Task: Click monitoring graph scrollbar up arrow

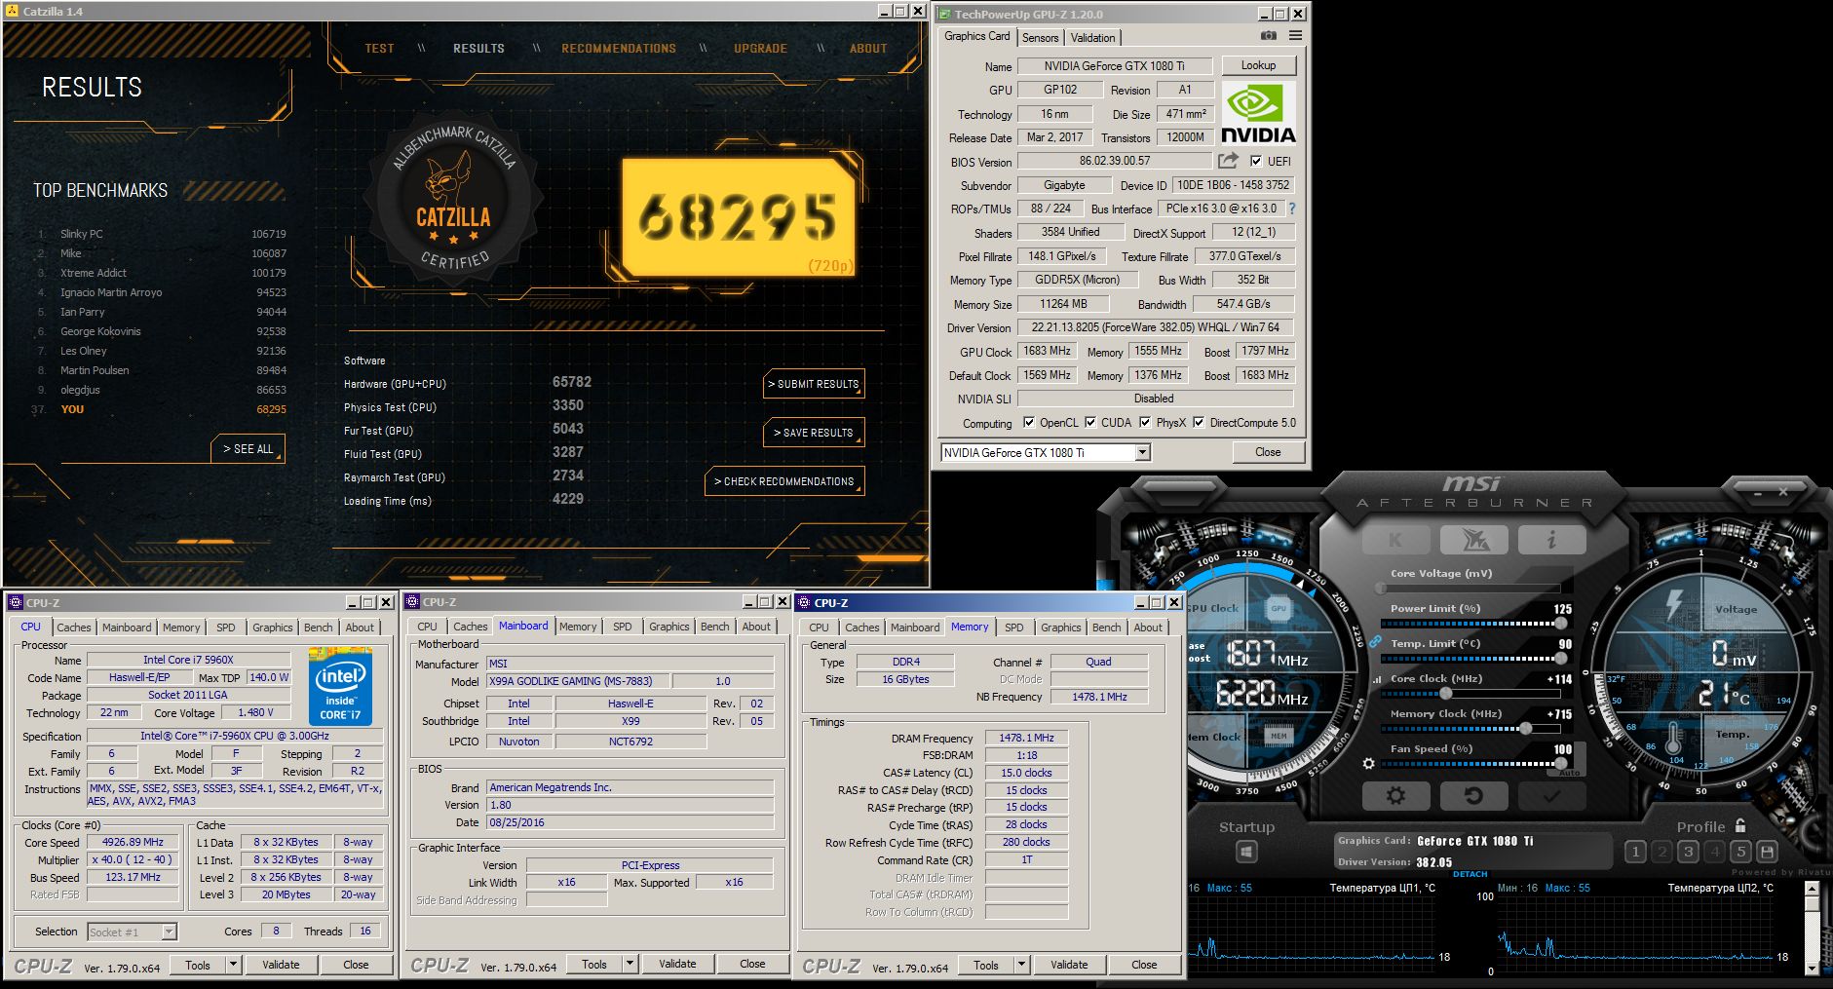Action: pyautogui.click(x=1812, y=889)
